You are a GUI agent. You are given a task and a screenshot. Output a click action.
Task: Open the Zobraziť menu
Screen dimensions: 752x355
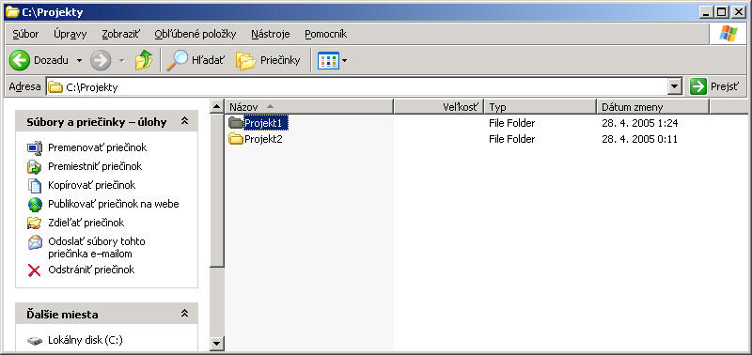121,34
